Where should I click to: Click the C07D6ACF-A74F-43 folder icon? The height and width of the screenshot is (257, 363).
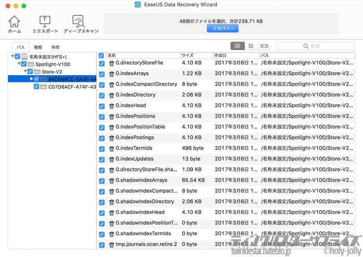coord(43,86)
